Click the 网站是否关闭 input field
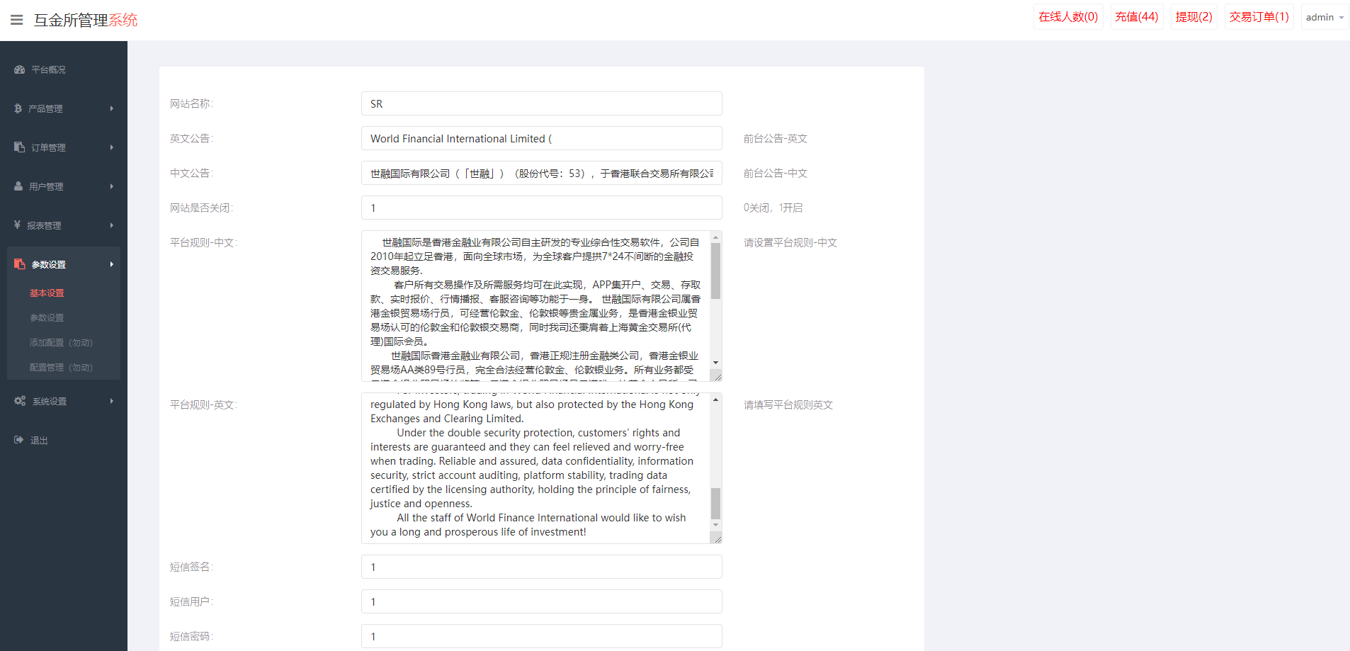The width and height of the screenshot is (1350, 651). point(541,208)
